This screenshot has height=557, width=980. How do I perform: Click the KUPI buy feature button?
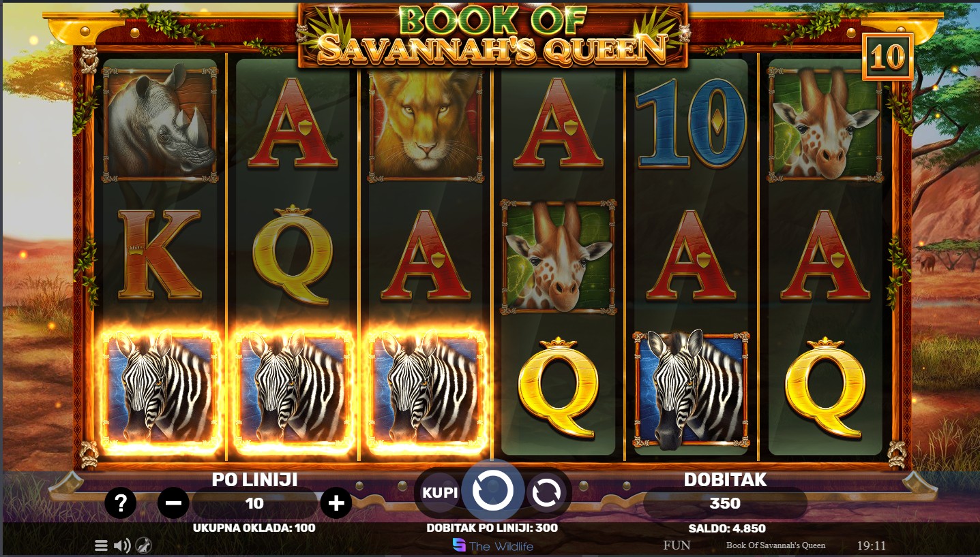point(440,492)
